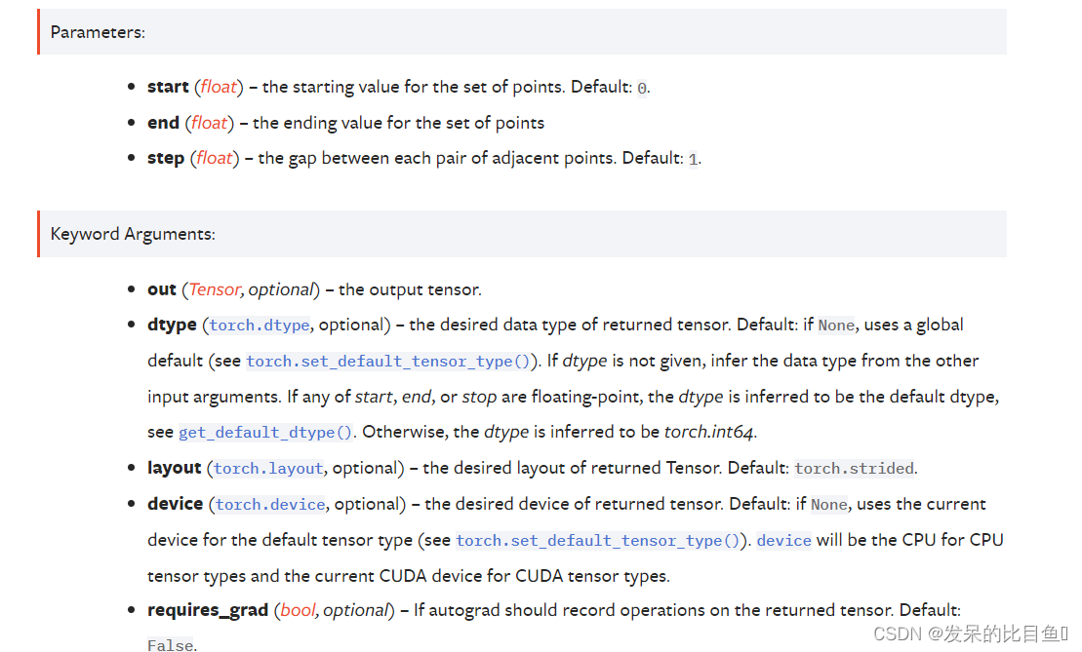Click the get_default_dtype() link
1082x652 pixels.
coord(265,432)
